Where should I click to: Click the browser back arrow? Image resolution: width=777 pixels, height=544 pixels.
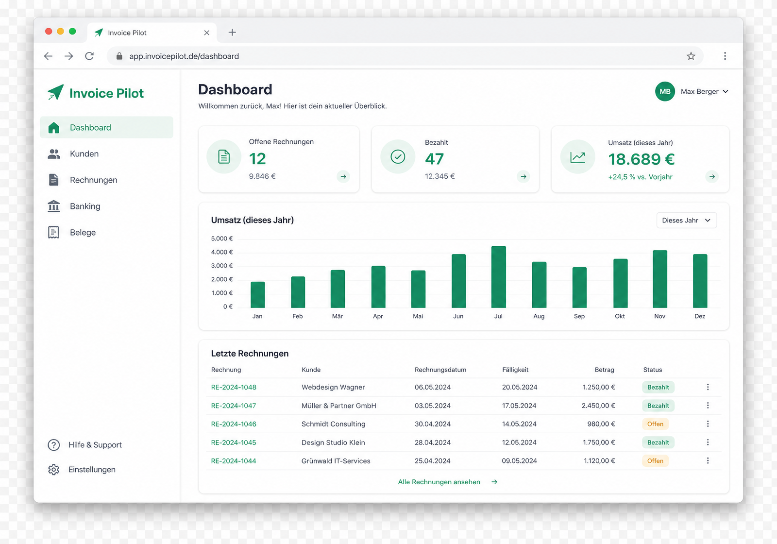48,56
